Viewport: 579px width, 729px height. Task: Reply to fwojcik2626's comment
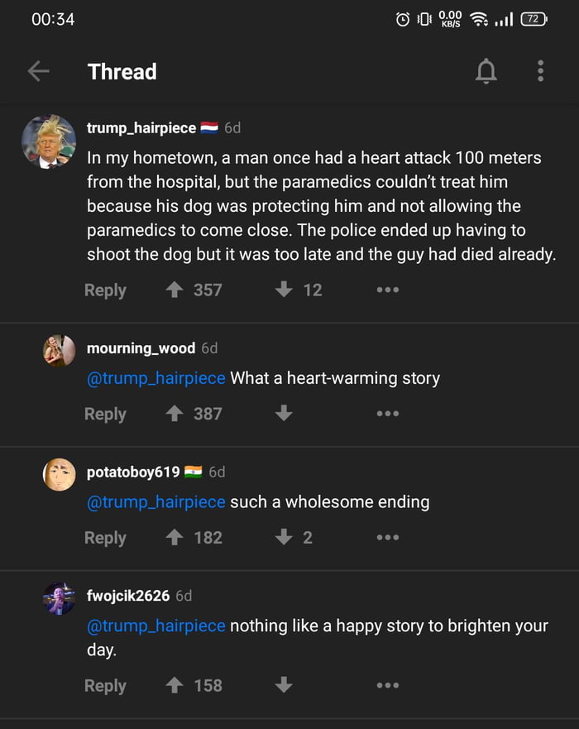[105, 686]
